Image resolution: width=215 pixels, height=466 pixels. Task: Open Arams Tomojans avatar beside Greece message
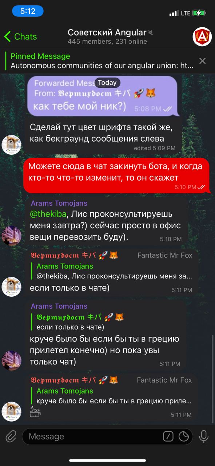tap(12, 360)
